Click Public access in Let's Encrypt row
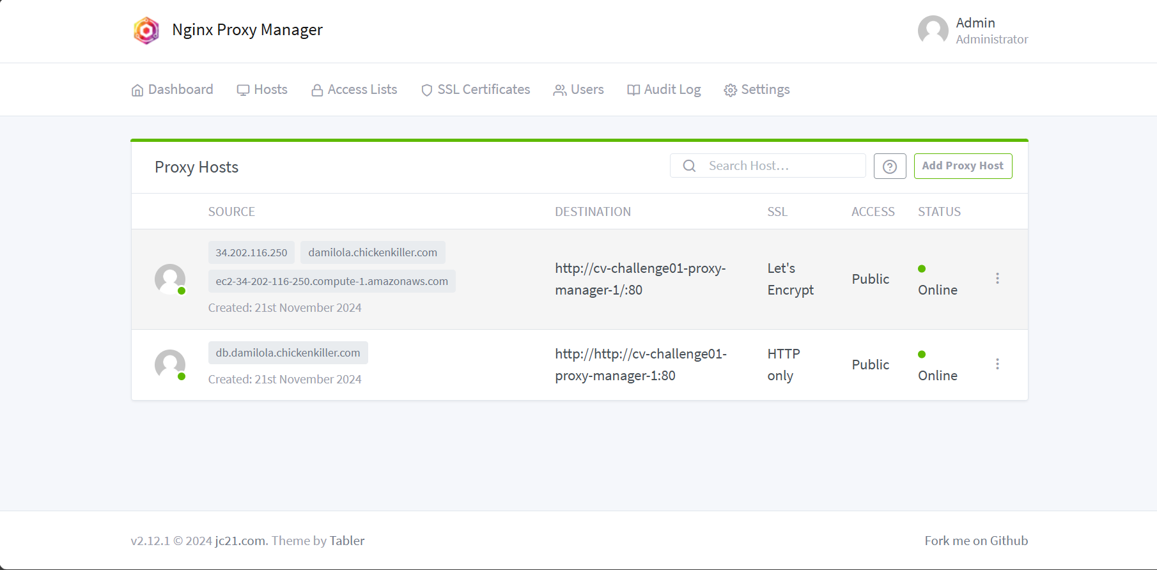Image resolution: width=1157 pixels, height=570 pixels. tap(870, 279)
